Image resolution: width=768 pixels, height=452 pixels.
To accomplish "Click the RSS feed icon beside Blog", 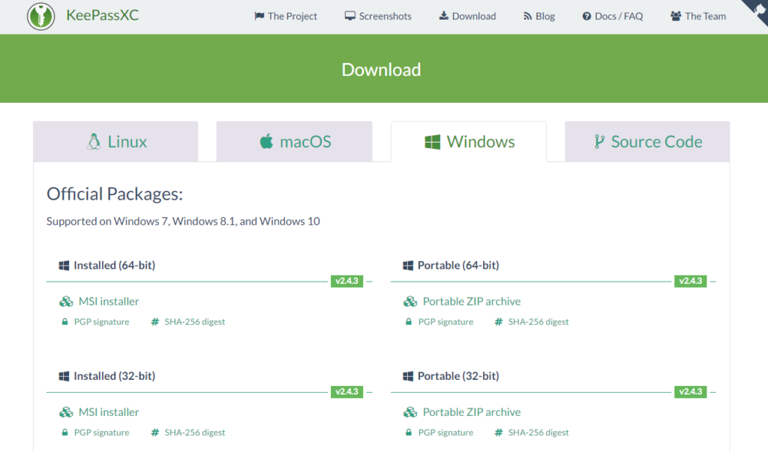I will pyautogui.click(x=527, y=17).
